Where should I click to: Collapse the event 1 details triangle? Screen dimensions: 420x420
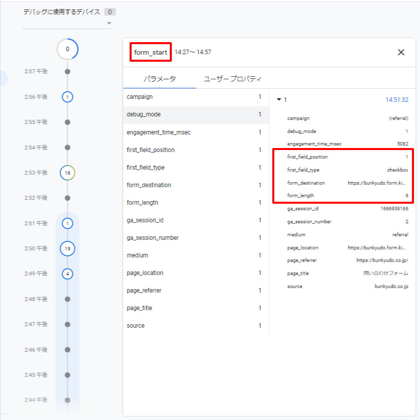coord(279,100)
